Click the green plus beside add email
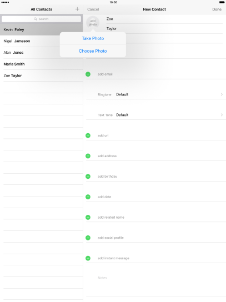 coord(88,74)
